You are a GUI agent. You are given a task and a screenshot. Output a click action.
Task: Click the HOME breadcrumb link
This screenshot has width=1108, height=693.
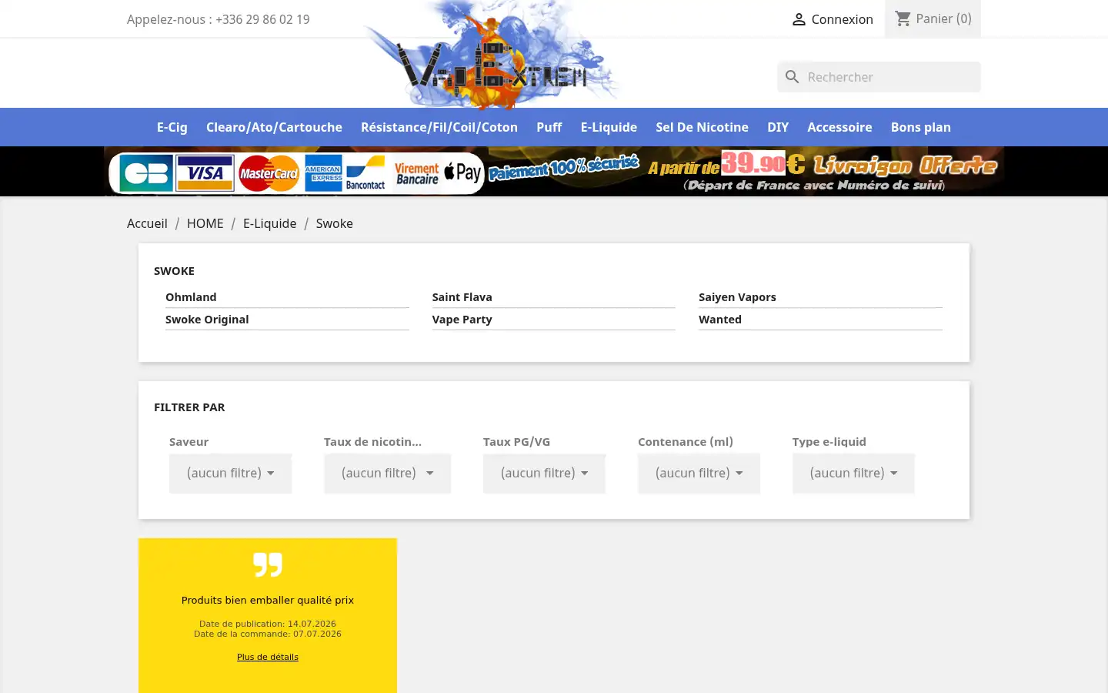205,223
